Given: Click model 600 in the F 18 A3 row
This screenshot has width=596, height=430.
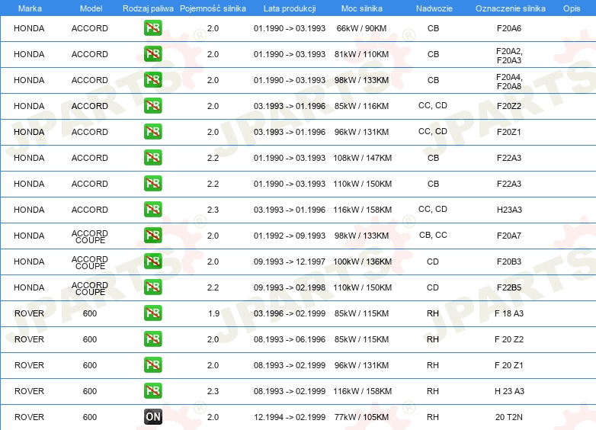Looking at the screenshot, I should pos(90,313).
